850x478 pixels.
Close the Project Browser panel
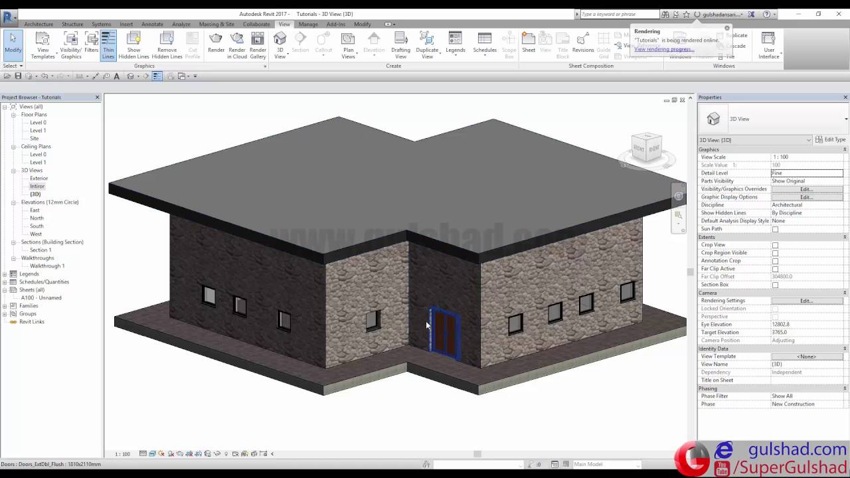pyautogui.click(x=97, y=98)
